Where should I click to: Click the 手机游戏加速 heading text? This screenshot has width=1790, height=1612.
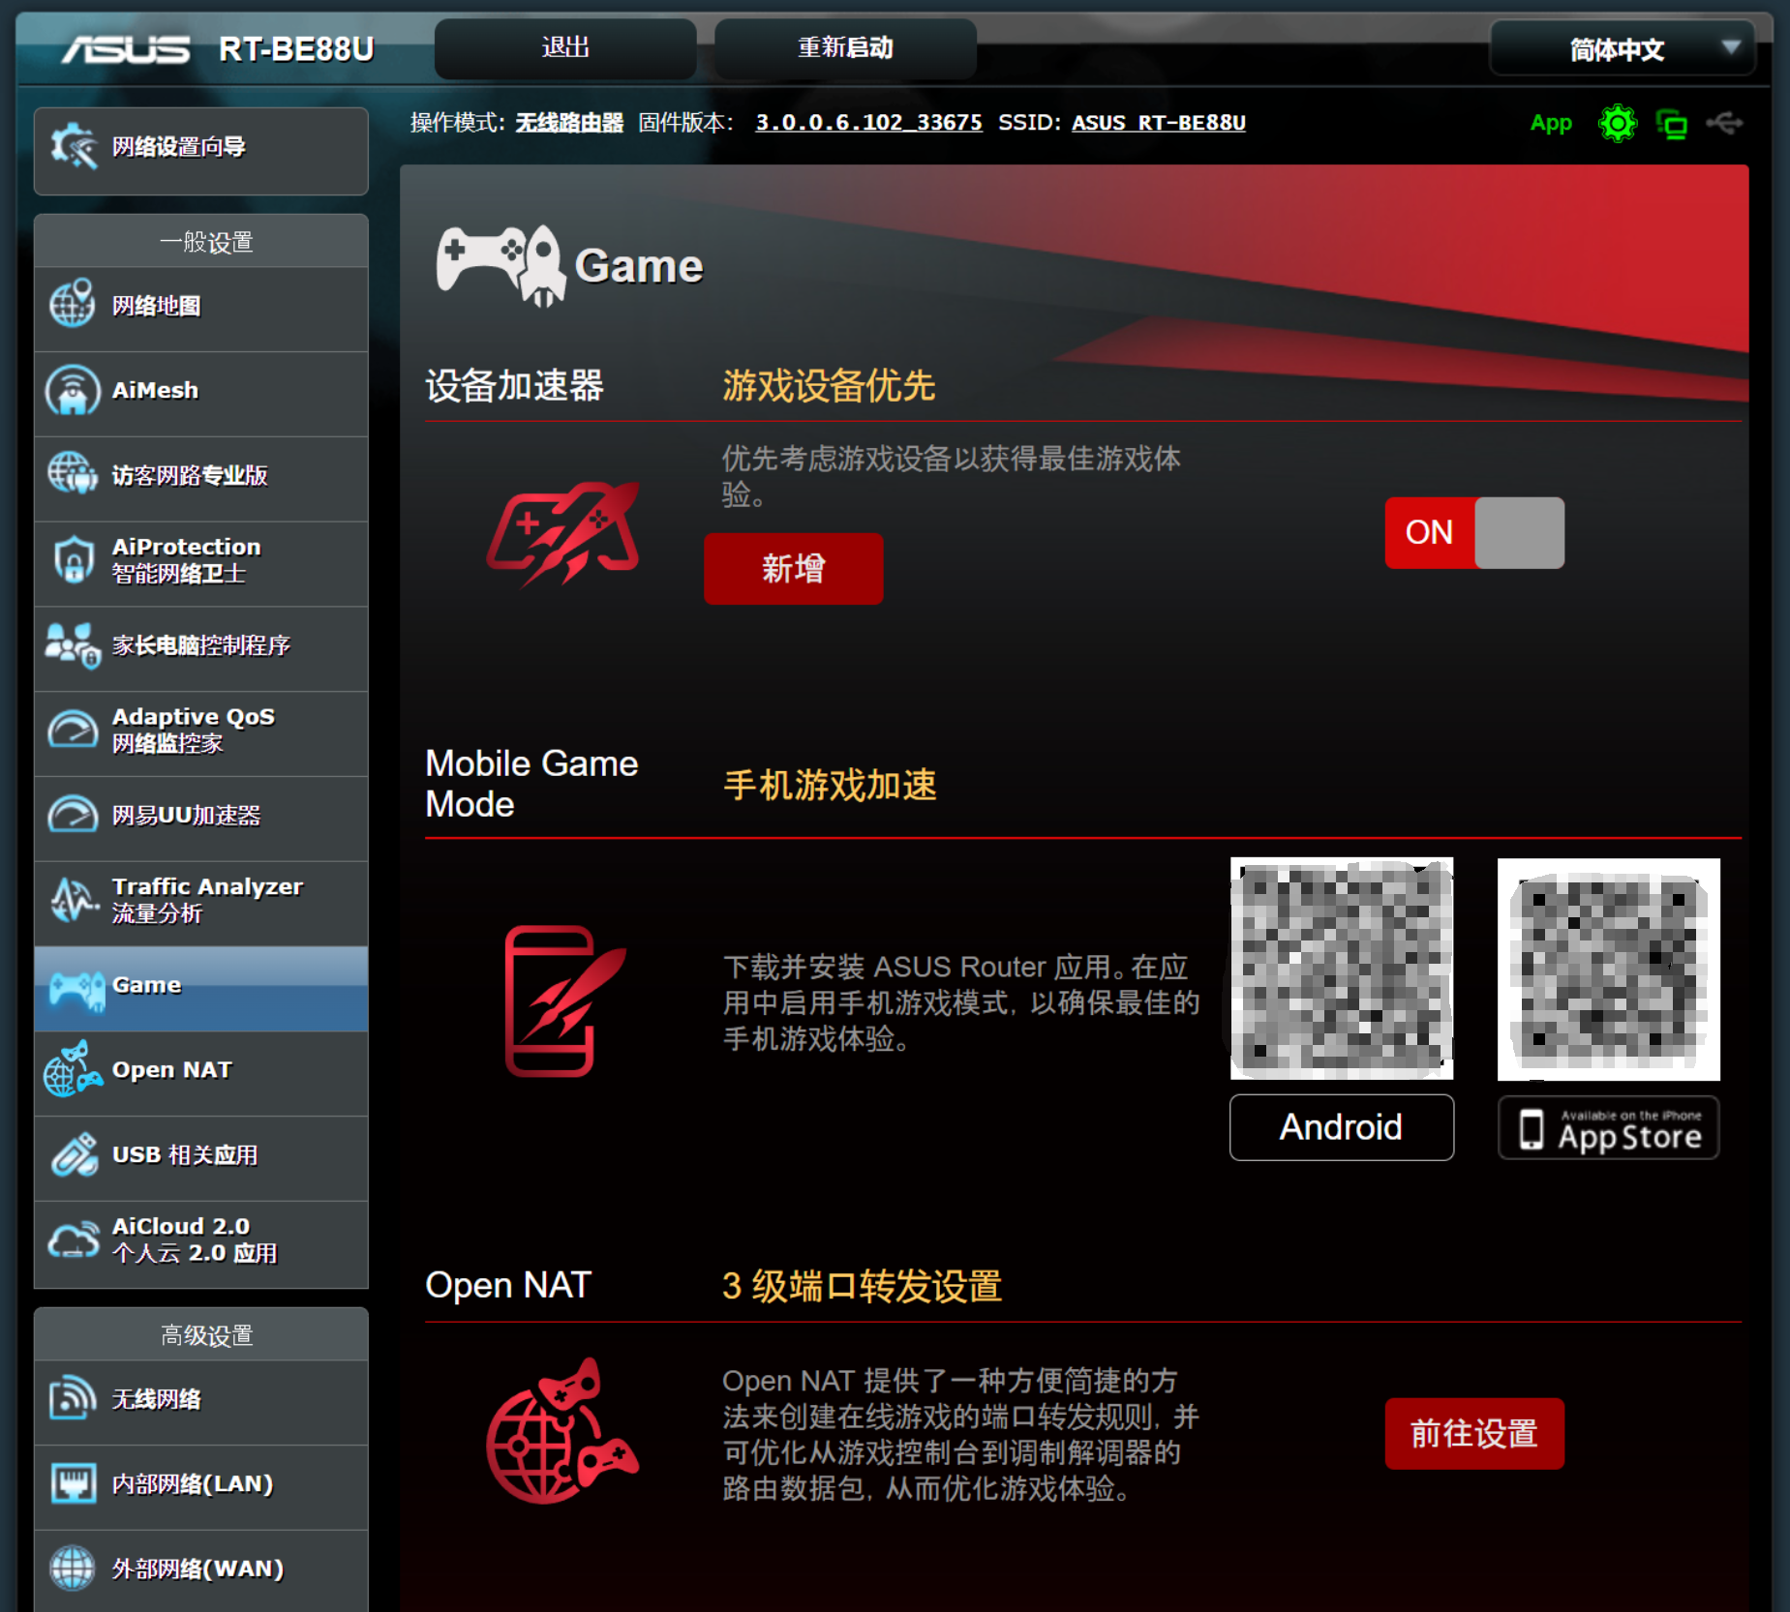pos(830,785)
